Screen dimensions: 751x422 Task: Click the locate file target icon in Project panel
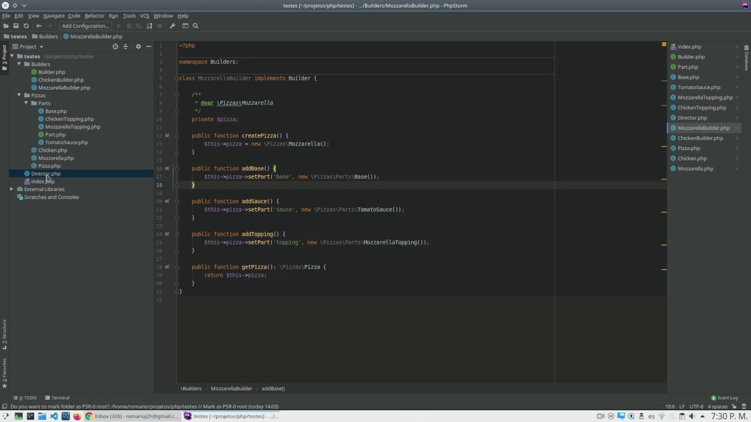tap(115, 46)
